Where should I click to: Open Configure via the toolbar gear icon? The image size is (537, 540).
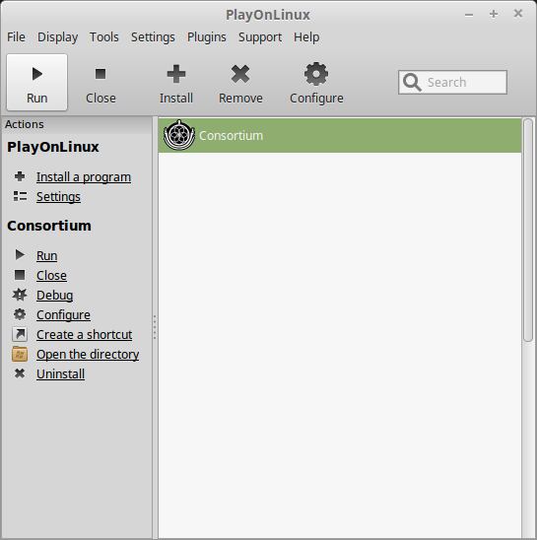pyautogui.click(x=316, y=74)
